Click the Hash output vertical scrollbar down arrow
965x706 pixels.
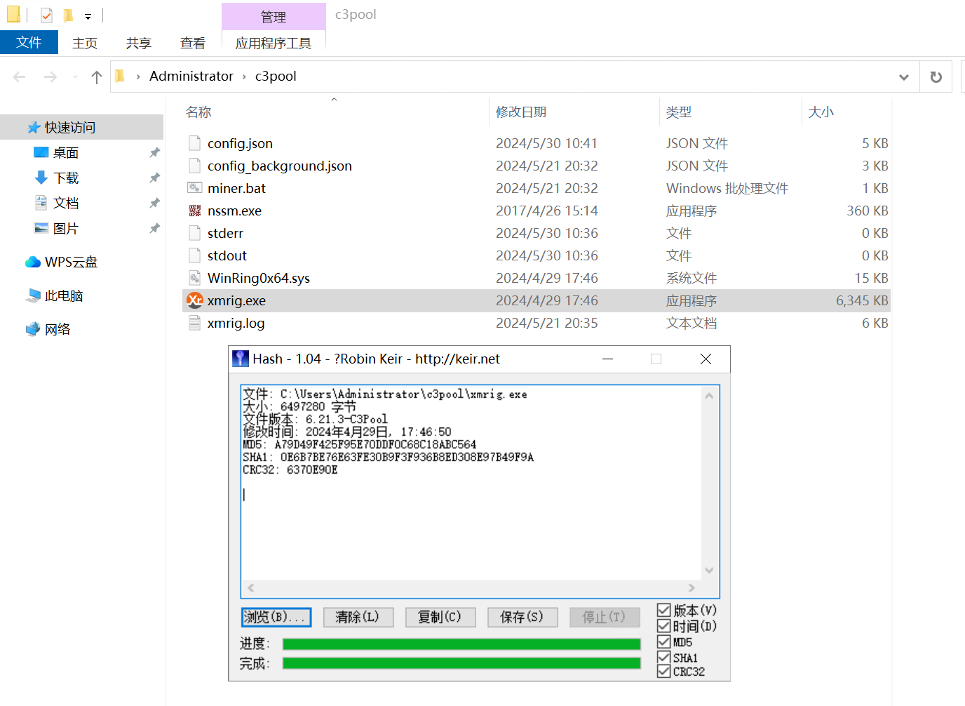tap(709, 571)
